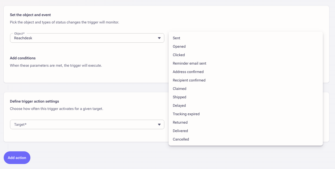Image resolution: width=335 pixels, height=169 pixels.
Task: Select the Claimed status option
Action: [179, 89]
